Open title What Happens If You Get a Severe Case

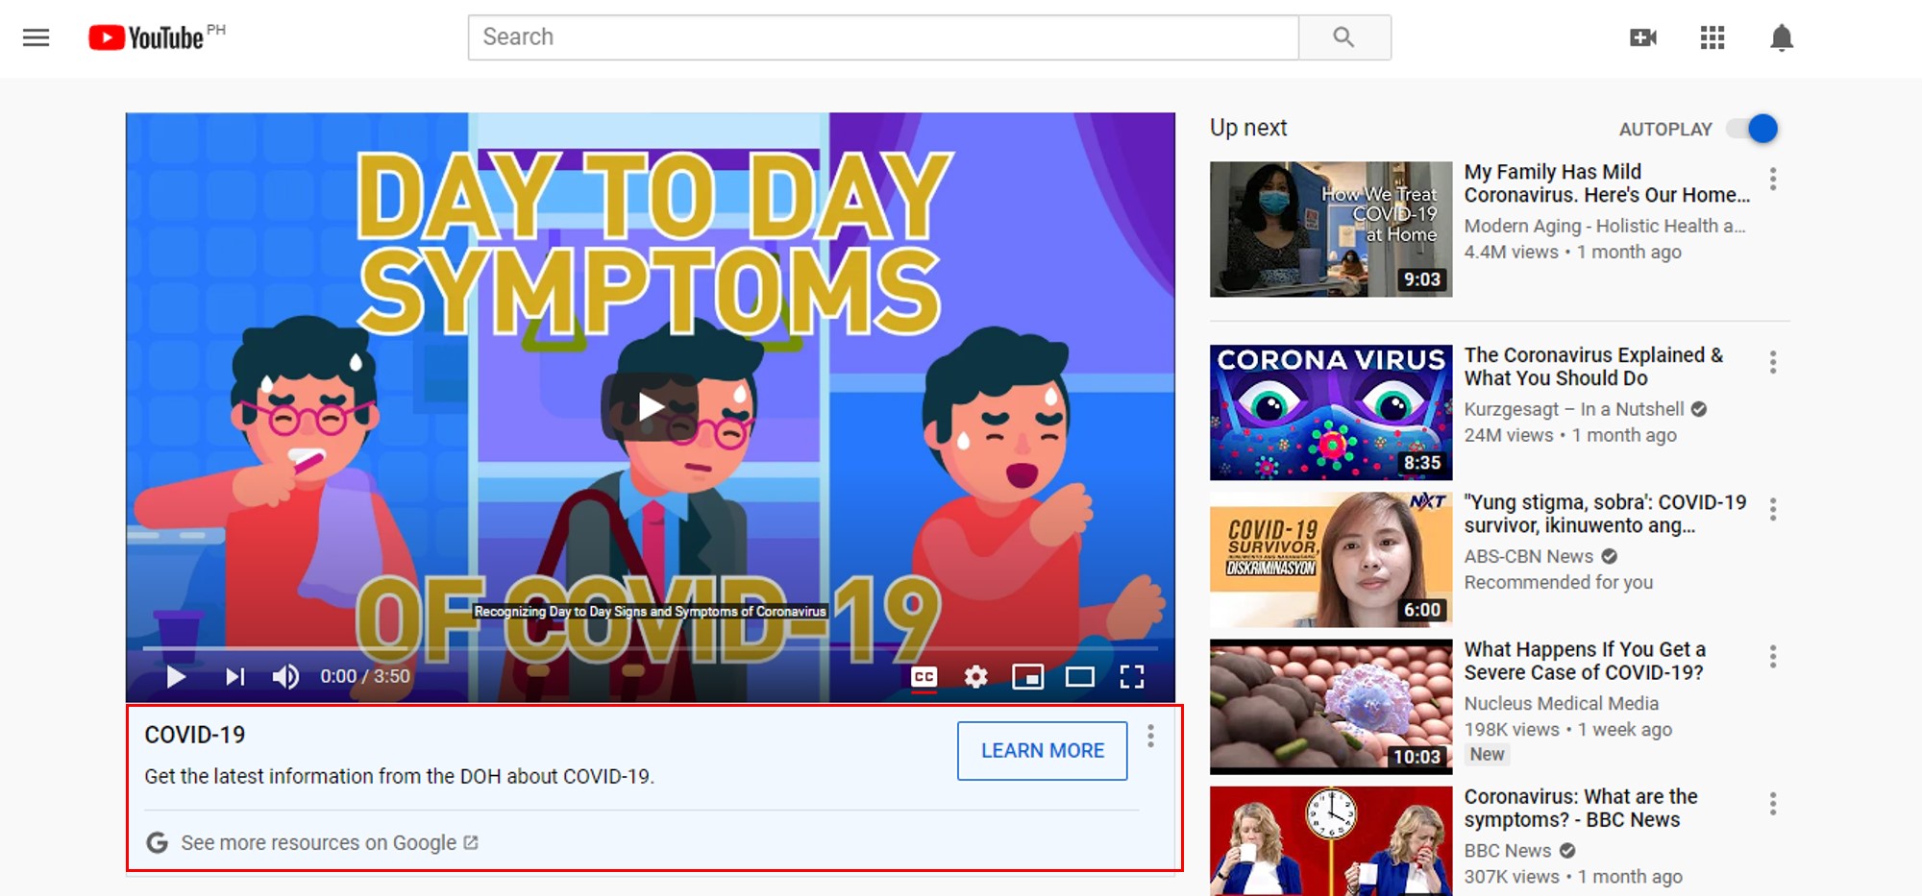(x=1585, y=661)
